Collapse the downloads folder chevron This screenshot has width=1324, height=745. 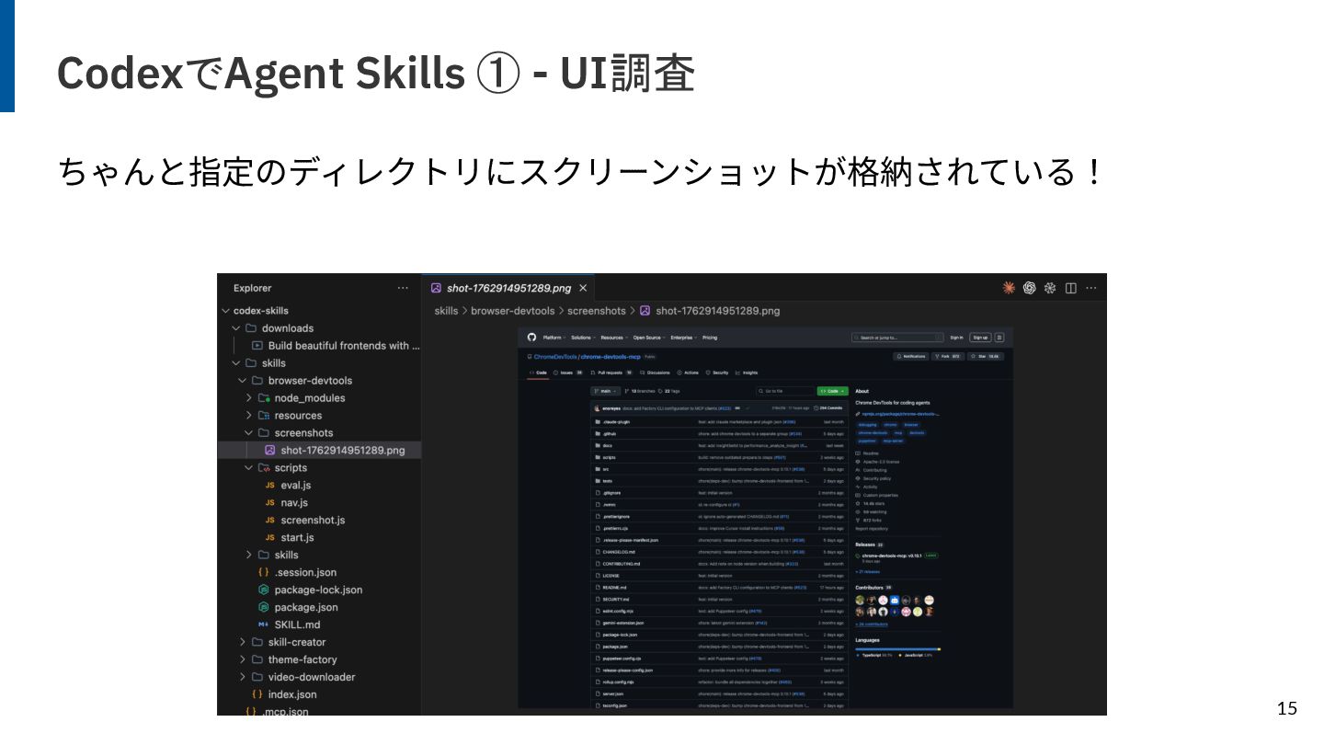pyautogui.click(x=236, y=328)
